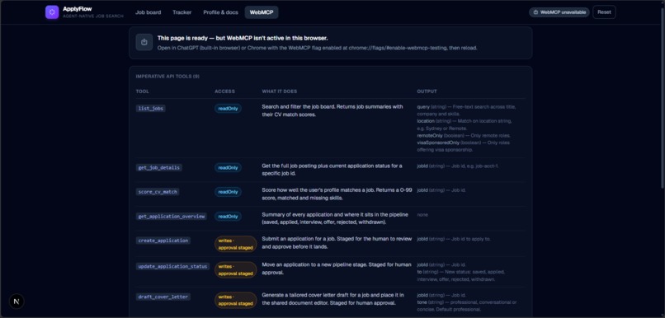The width and height of the screenshot is (665, 318).
Task: Click the draft_cover_letter tool name
Action: [163, 297]
